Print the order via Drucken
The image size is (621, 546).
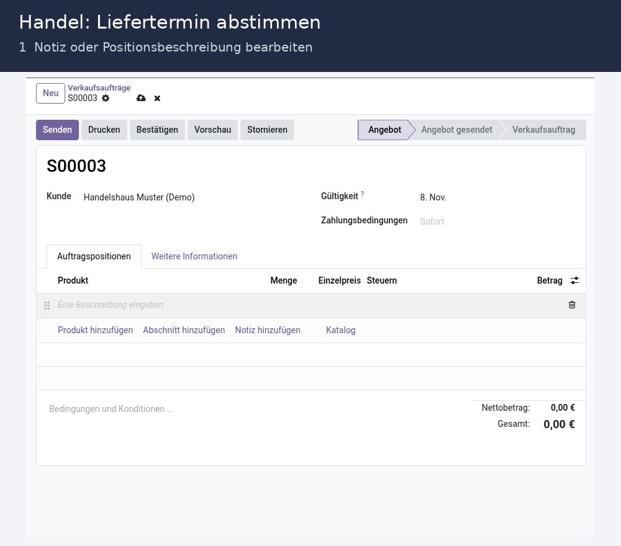click(x=104, y=130)
